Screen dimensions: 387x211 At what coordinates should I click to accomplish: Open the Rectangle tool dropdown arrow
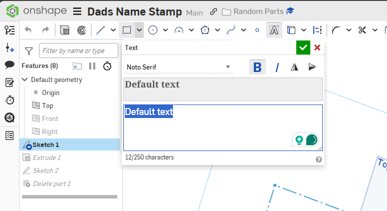pos(139,30)
